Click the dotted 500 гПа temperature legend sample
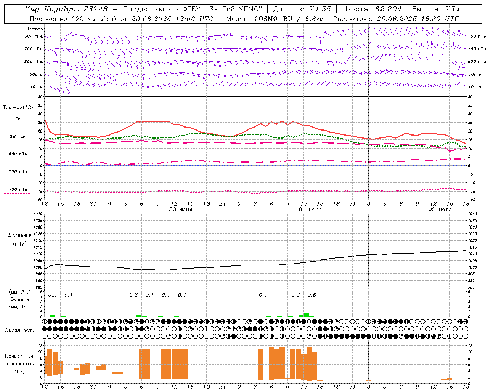488x390 pixels. (x=18, y=193)
